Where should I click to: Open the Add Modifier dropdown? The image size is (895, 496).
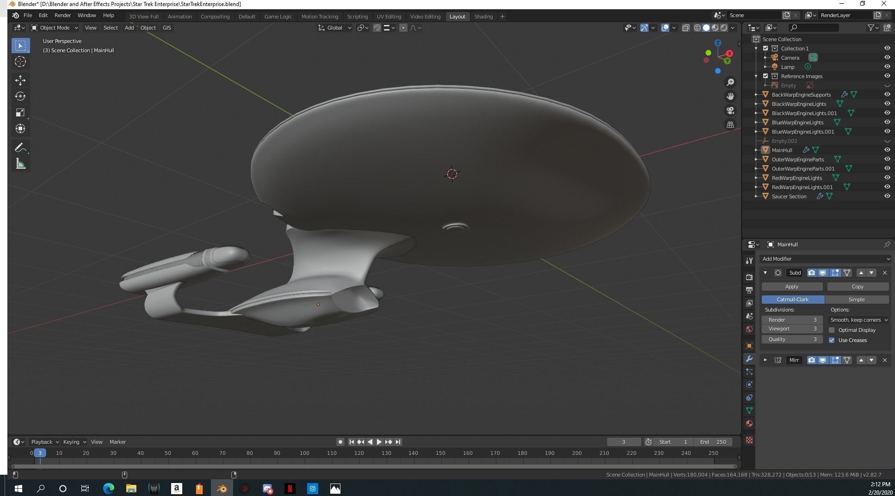(x=826, y=259)
